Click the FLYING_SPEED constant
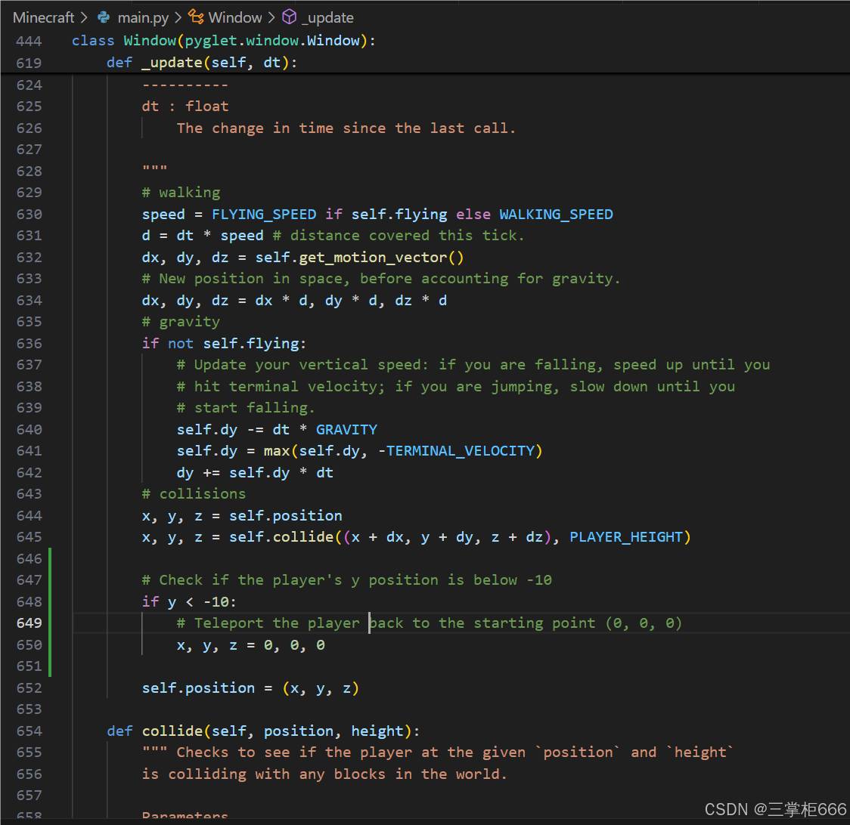Viewport: 850px width, 825px height. (x=264, y=215)
